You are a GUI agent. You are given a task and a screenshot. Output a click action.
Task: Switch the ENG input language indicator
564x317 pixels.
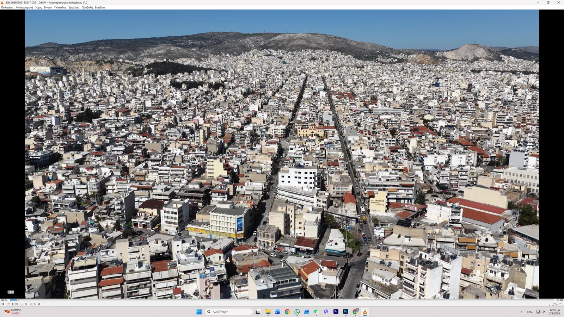pos(530,312)
